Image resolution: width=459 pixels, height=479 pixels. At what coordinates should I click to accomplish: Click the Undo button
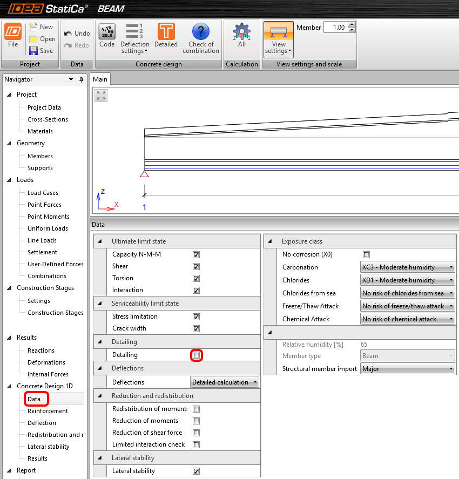(77, 33)
